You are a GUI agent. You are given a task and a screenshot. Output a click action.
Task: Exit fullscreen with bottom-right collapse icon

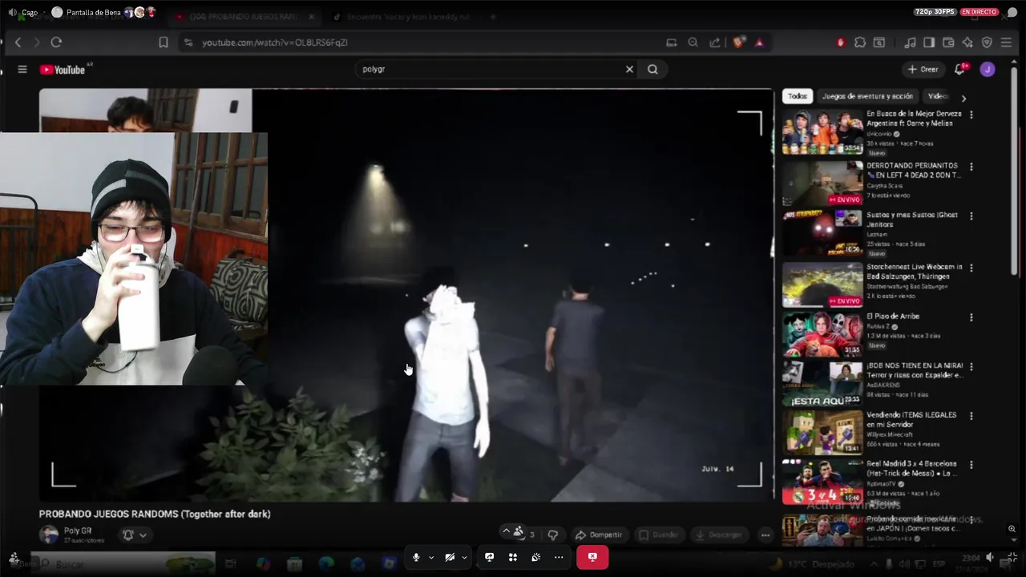(1012, 557)
